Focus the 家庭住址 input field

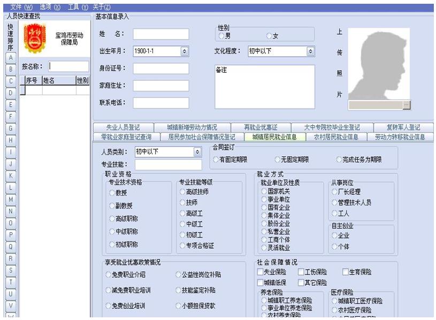(x=161, y=86)
